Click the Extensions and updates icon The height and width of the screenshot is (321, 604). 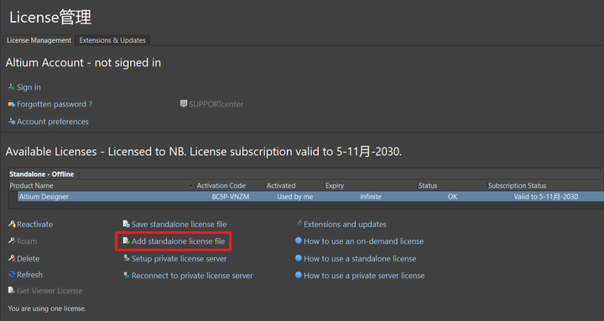click(299, 224)
